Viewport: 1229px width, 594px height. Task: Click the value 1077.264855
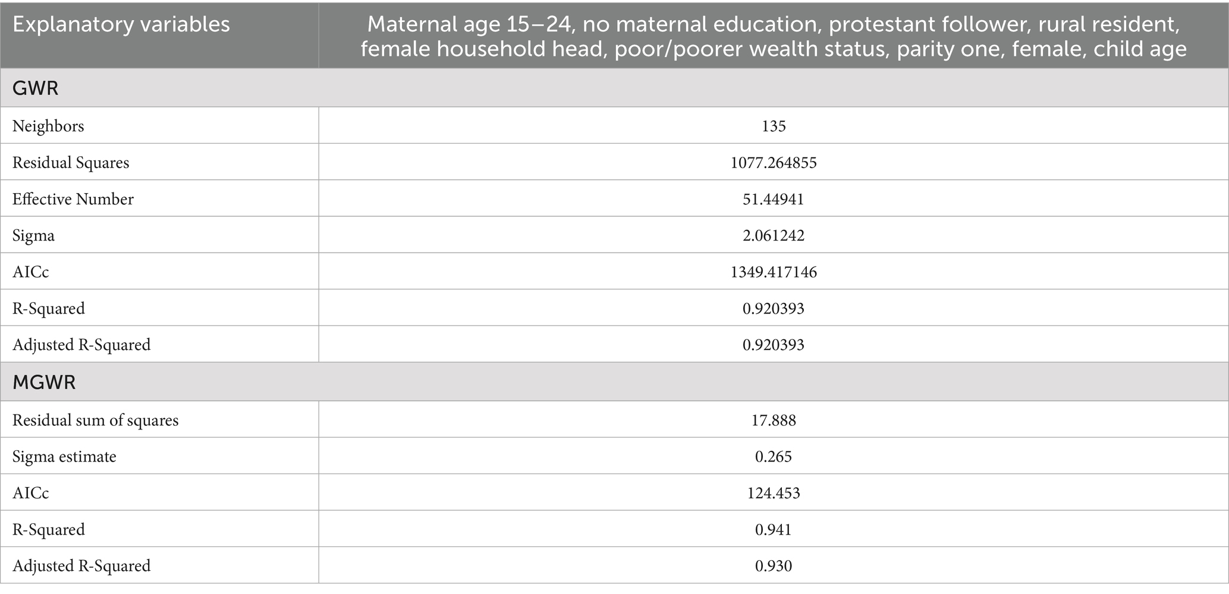(x=774, y=163)
